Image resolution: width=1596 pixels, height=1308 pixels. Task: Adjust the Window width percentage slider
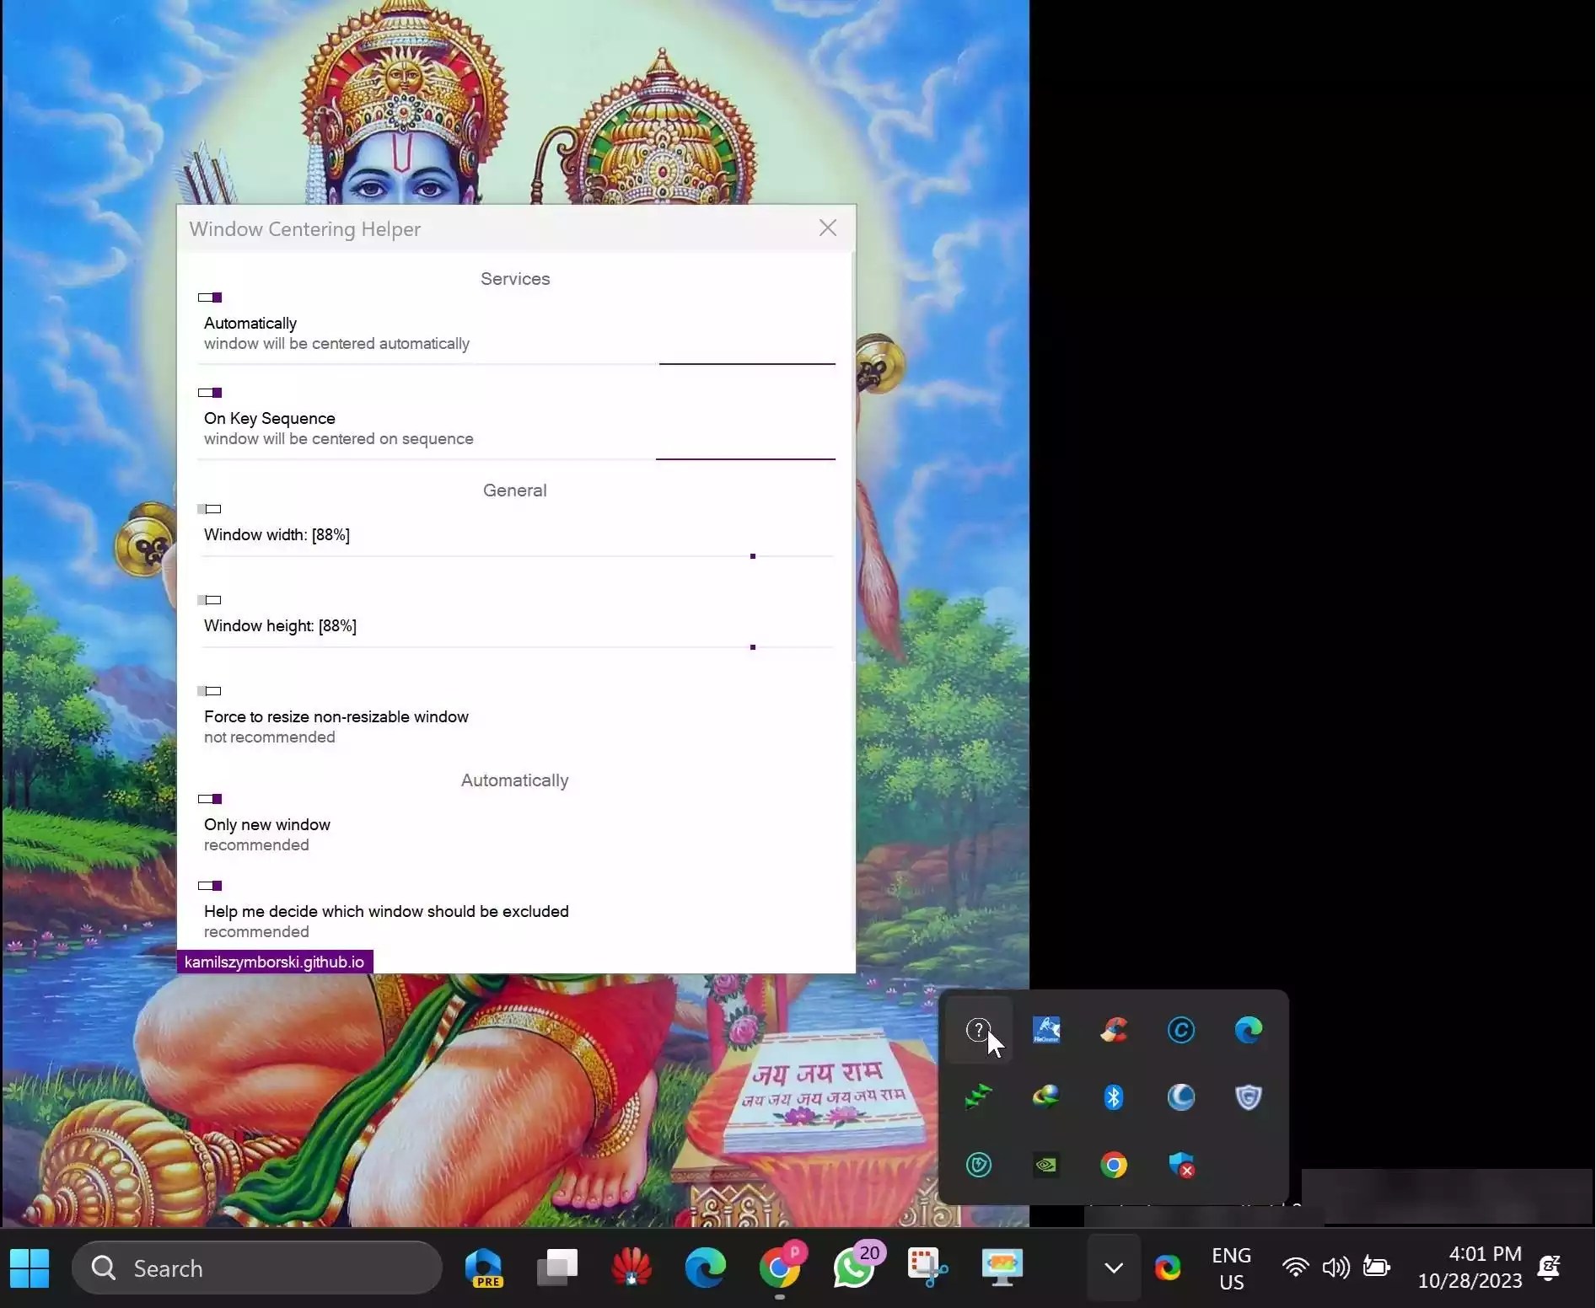tap(751, 556)
